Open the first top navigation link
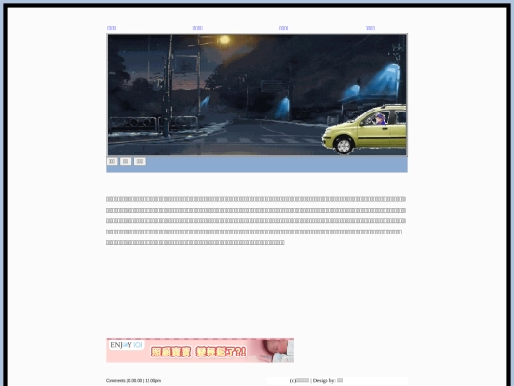 (x=111, y=29)
